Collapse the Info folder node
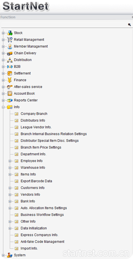133x259 pixels. click(x=3, y=107)
